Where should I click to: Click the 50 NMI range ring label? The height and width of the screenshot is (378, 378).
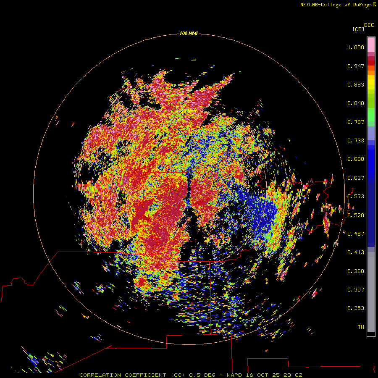click(189, 111)
